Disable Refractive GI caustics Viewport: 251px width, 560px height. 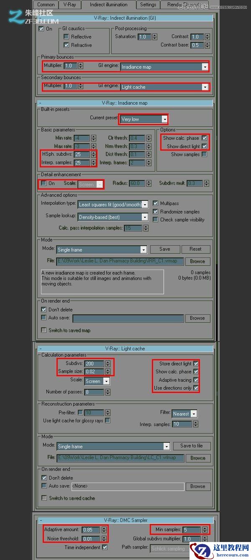tap(66, 45)
